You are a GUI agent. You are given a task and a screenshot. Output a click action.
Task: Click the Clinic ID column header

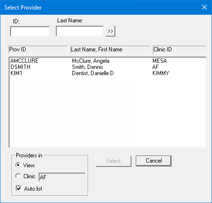pos(180,49)
